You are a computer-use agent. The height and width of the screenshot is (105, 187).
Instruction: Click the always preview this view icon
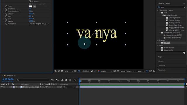pyautogui.click(x=56, y=71)
